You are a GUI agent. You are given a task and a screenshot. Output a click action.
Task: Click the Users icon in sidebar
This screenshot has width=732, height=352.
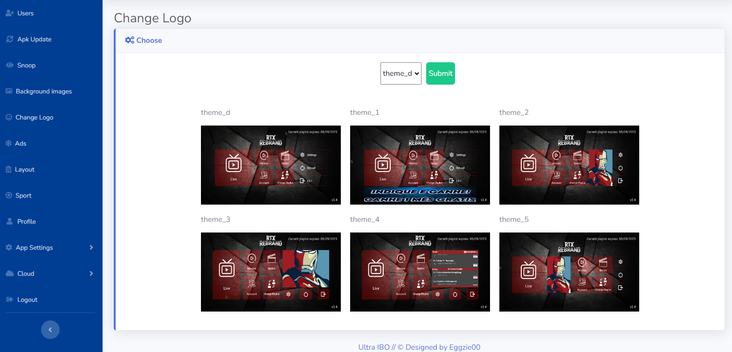pyautogui.click(x=9, y=13)
